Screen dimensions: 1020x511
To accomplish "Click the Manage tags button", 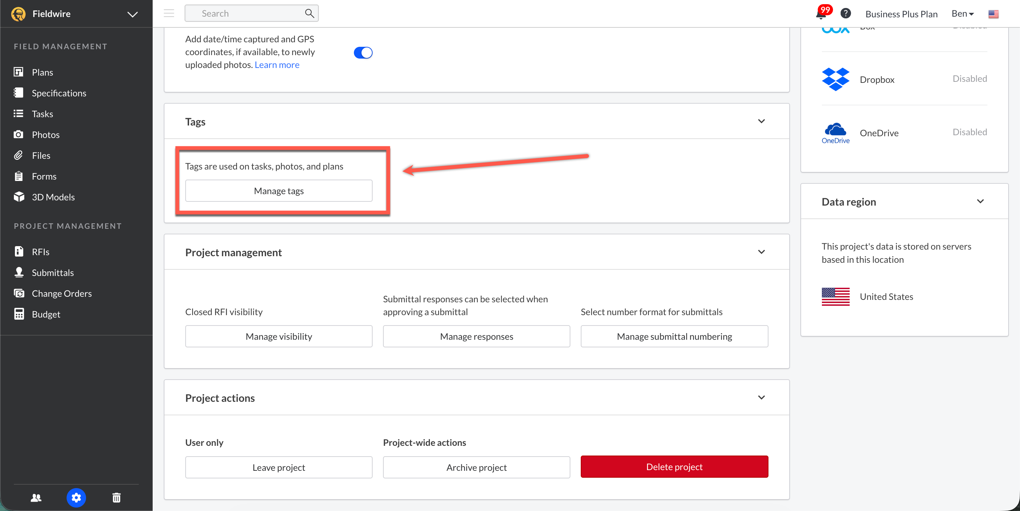I will [x=279, y=191].
